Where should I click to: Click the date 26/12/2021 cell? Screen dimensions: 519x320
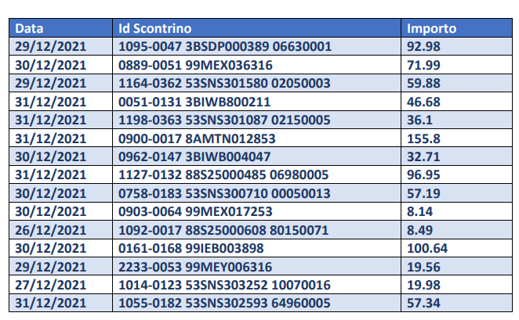coord(49,230)
